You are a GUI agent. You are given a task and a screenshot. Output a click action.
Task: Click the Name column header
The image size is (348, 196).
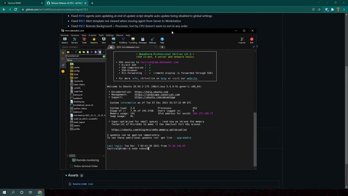tap(86, 60)
